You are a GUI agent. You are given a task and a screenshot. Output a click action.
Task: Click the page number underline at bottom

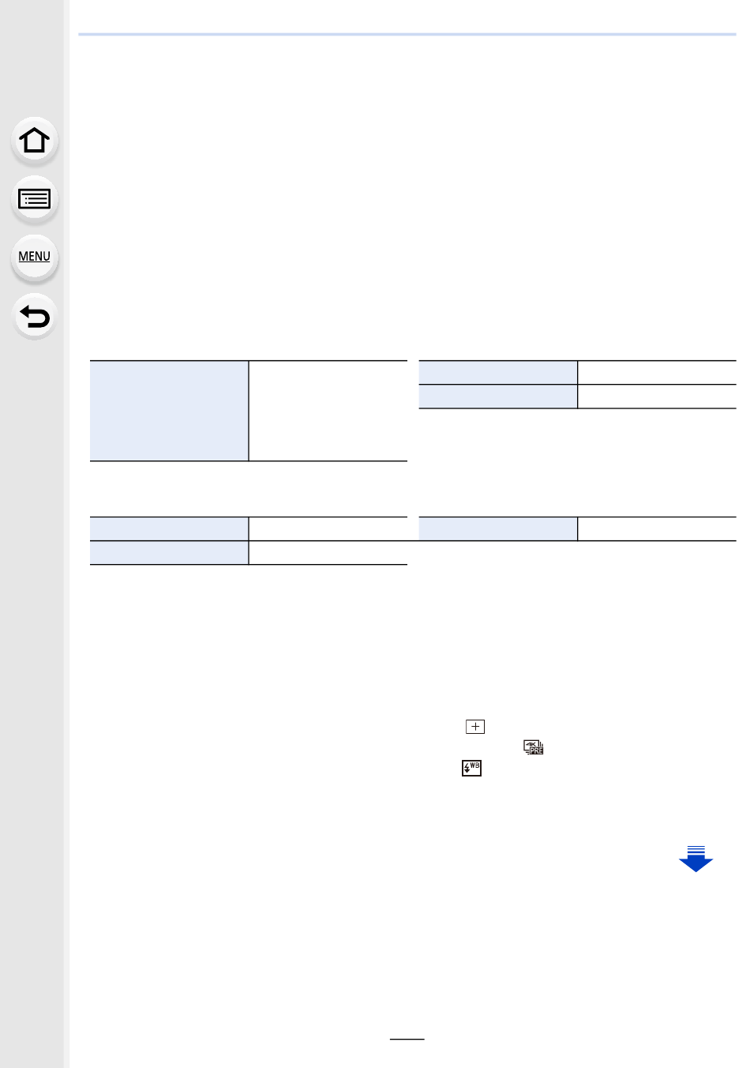[407, 1040]
